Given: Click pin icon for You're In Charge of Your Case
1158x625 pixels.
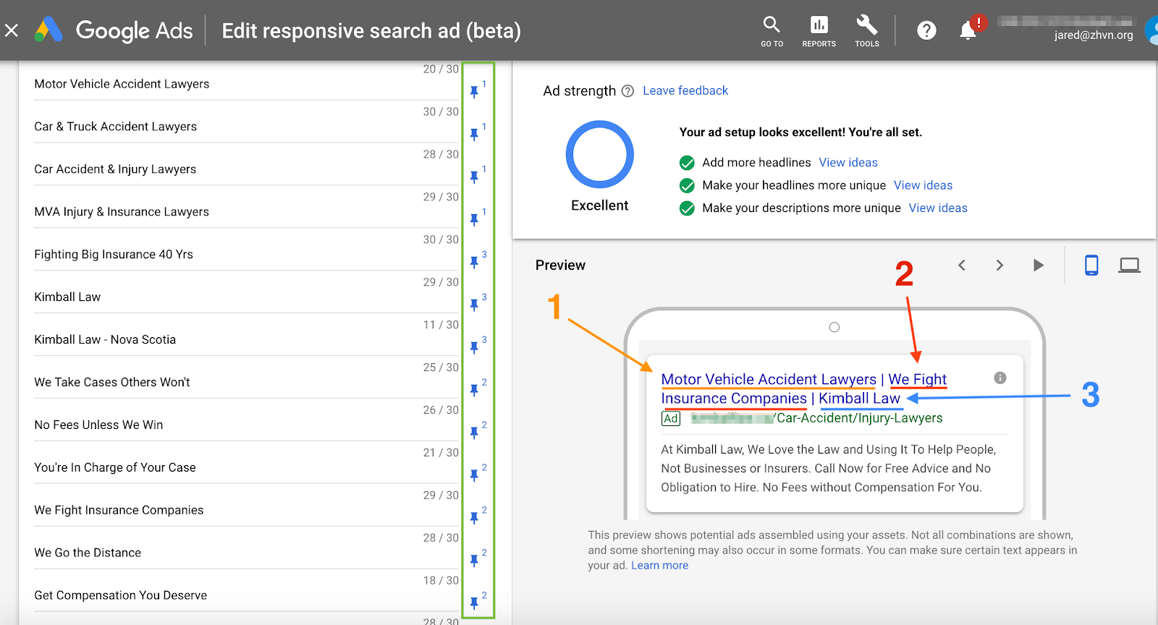Looking at the screenshot, I should point(474,476).
